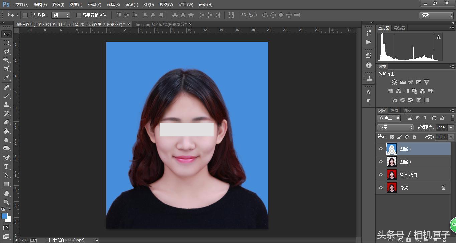Select the Spot Healing Brush tool
Screen dimensions: 456x243
(7, 87)
